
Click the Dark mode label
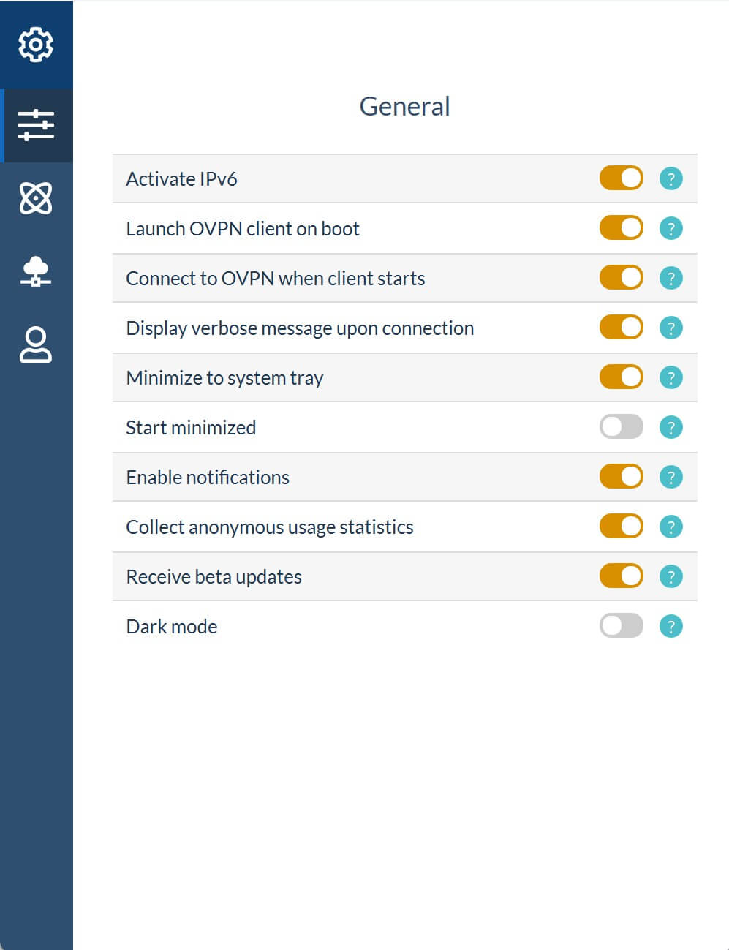pyautogui.click(x=172, y=627)
